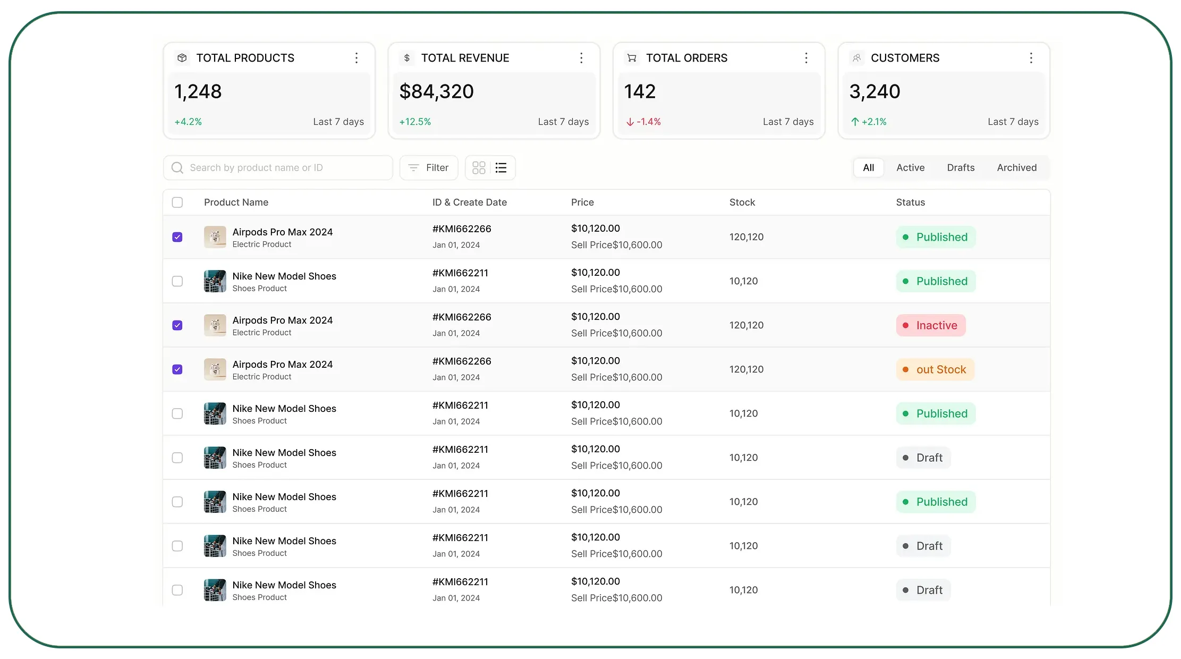Viewport: 1181px width, 659px height.
Task: Focus the product name or ID search field
Action: click(x=278, y=168)
